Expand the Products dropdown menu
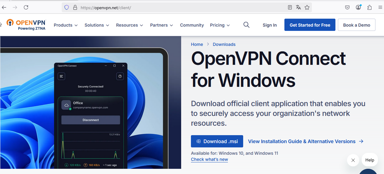384x174 pixels. pos(66,25)
